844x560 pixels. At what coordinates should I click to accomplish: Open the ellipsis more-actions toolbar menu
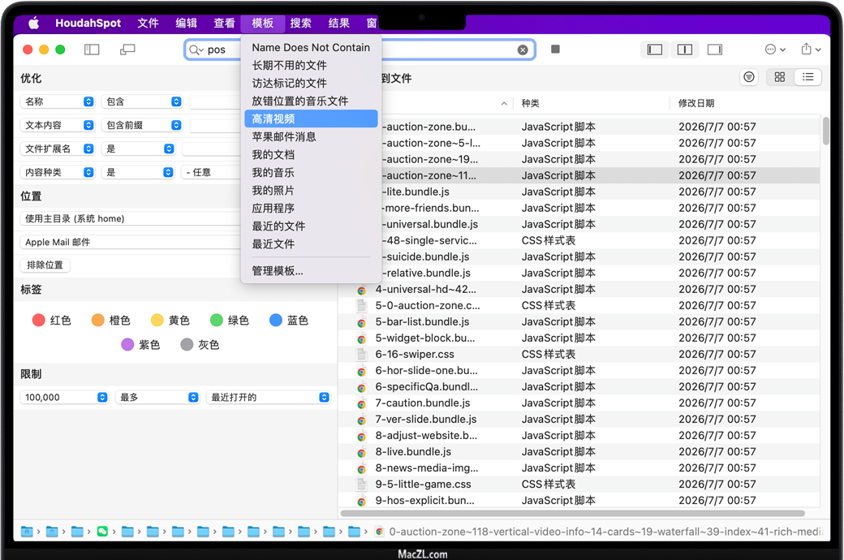tap(775, 50)
